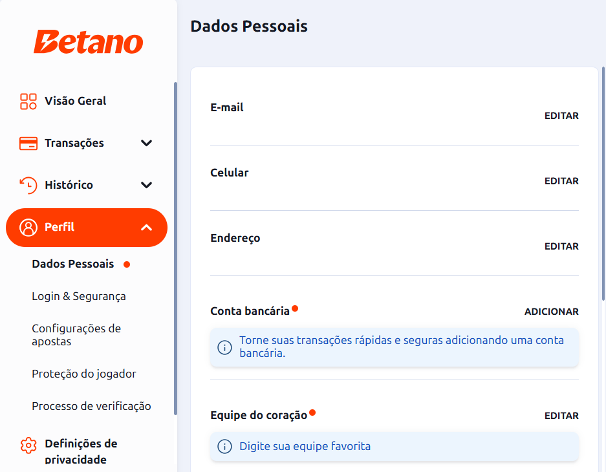
Task: Expand the Histórico menu chevron
Action: pyautogui.click(x=146, y=185)
